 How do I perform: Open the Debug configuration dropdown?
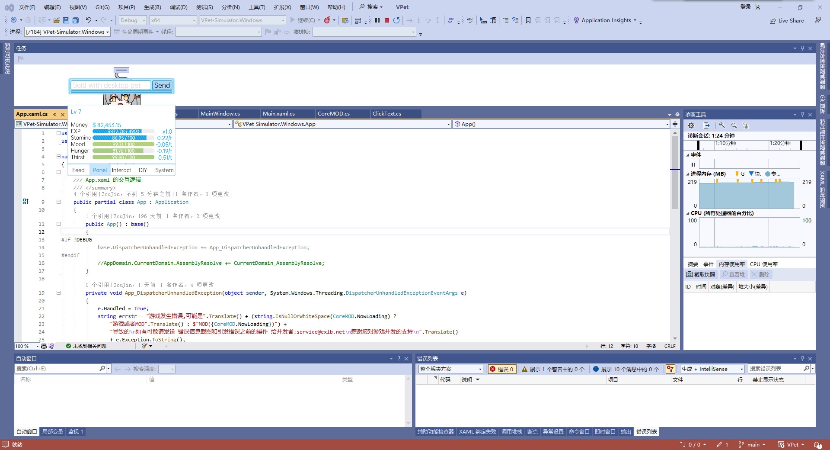pos(133,20)
